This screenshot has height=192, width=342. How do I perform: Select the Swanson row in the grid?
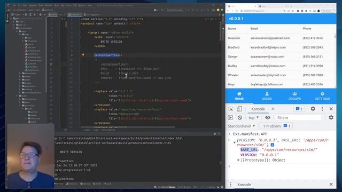[x=280, y=38]
